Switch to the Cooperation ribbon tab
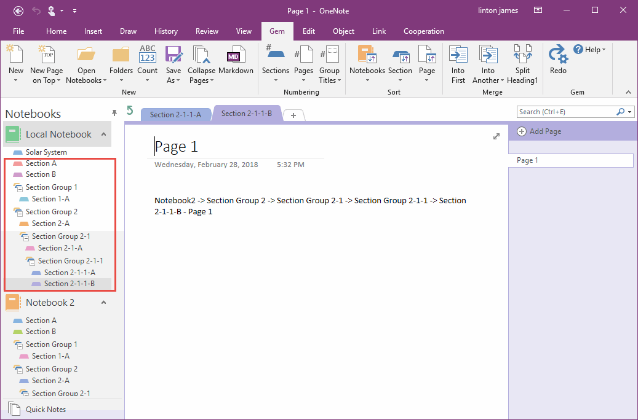 [423, 31]
